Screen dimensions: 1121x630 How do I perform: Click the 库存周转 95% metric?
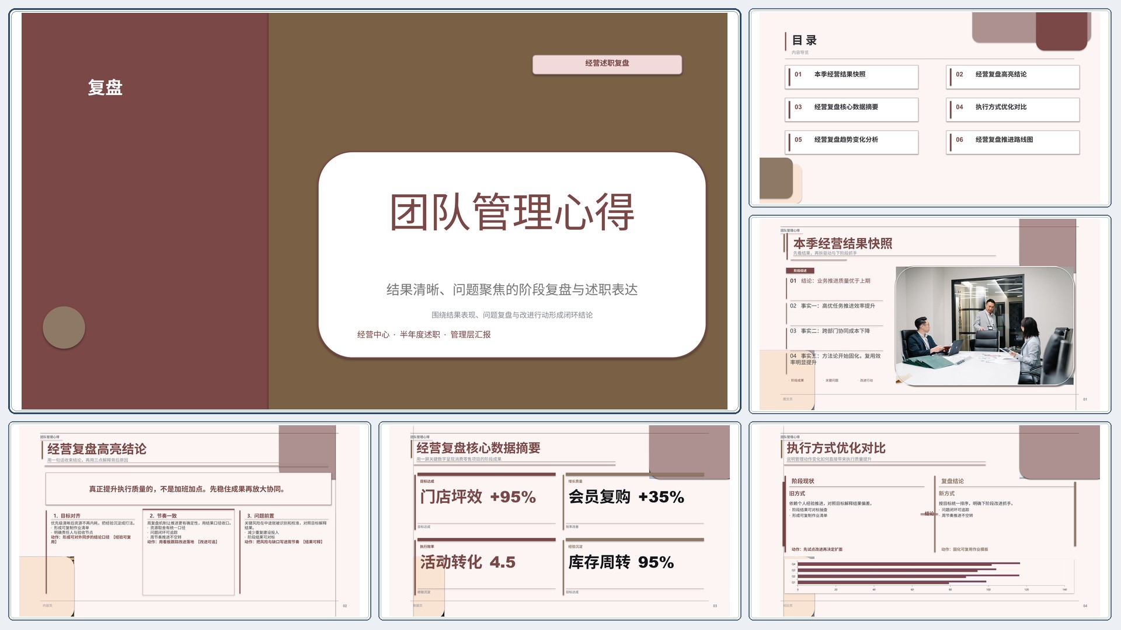pyautogui.click(x=621, y=562)
